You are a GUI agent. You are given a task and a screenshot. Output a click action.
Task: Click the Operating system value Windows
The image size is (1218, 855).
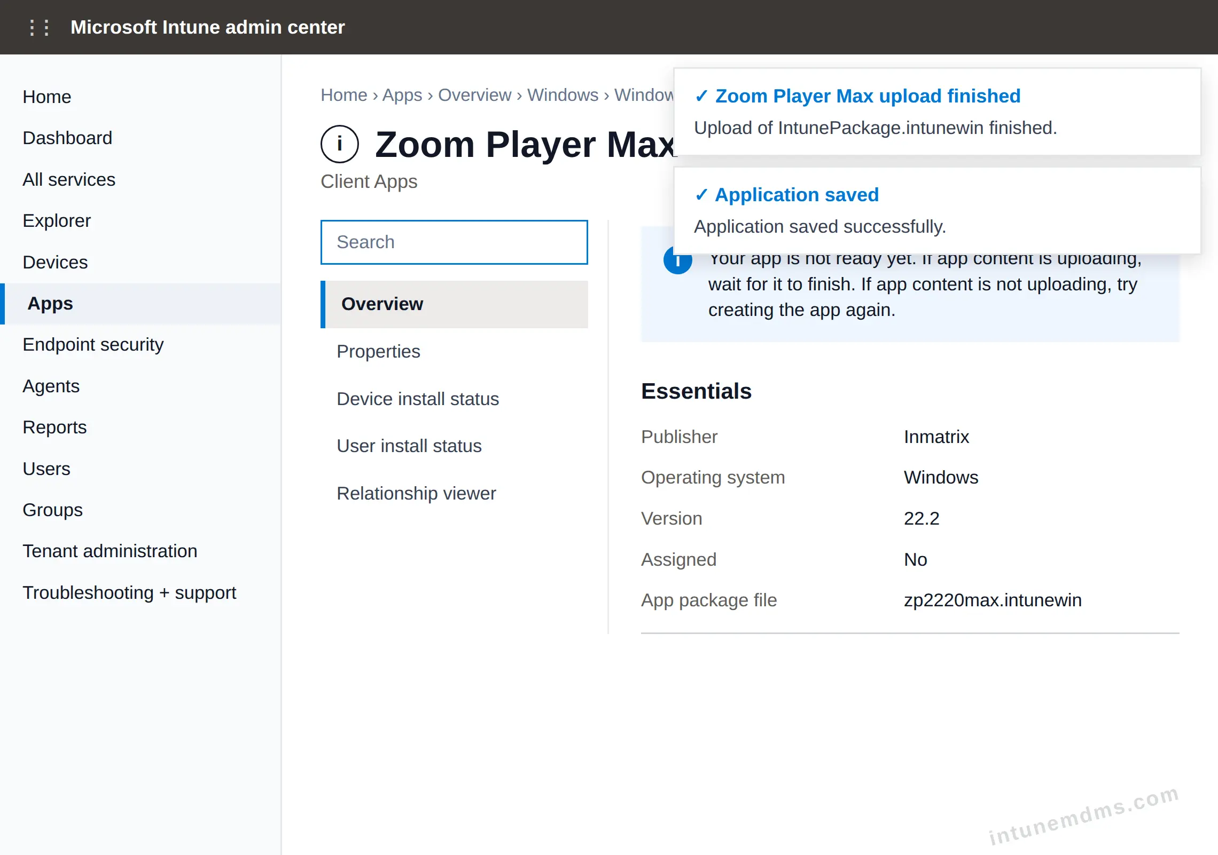(x=941, y=478)
